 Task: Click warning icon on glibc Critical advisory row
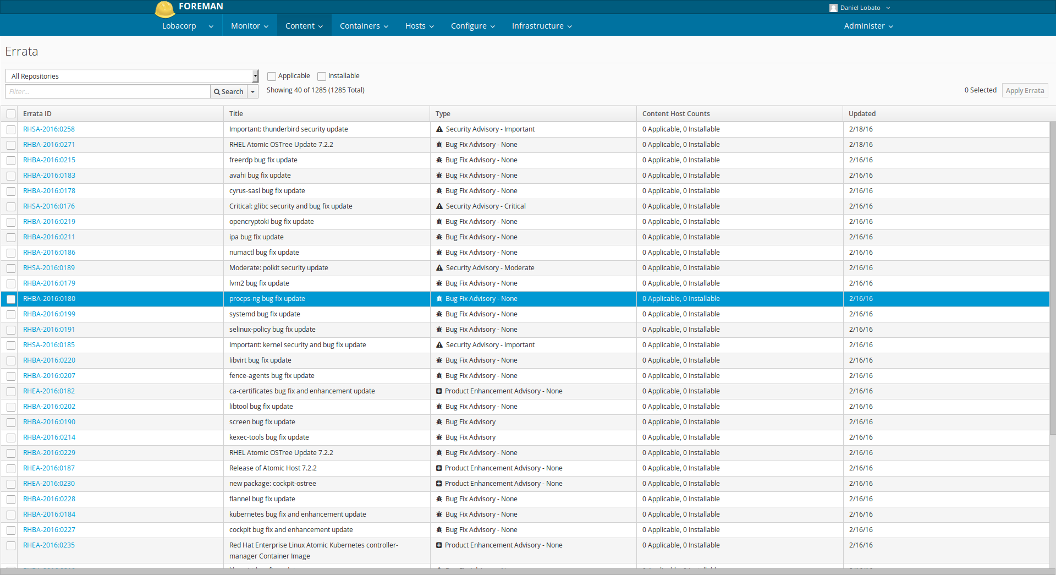439,206
